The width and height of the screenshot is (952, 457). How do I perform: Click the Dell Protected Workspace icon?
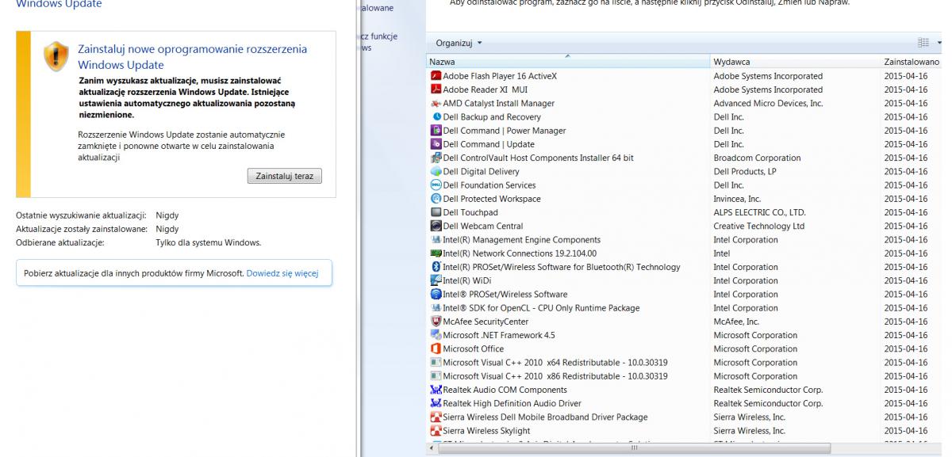[436, 199]
